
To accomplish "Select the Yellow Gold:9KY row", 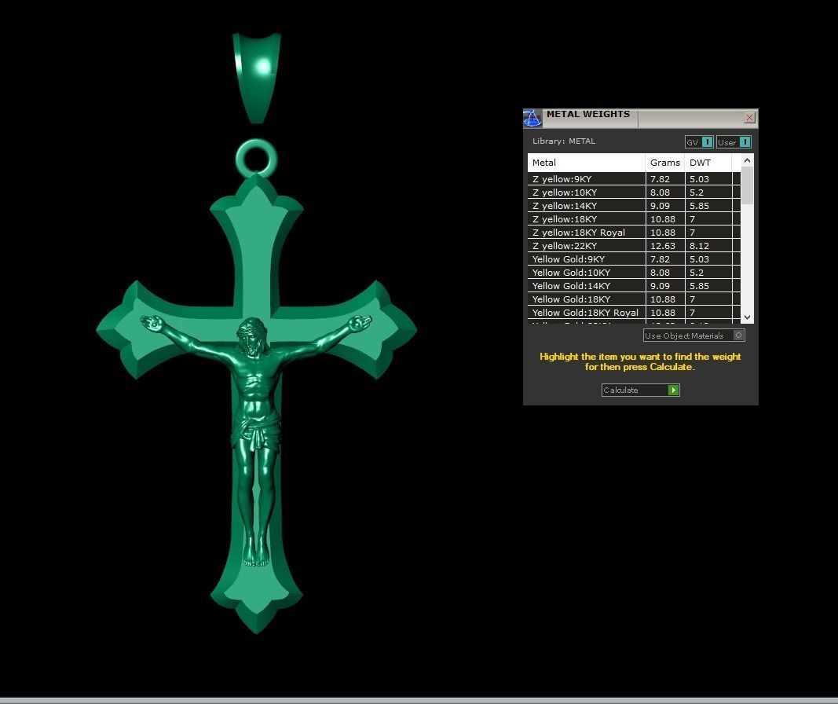I will click(634, 259).
